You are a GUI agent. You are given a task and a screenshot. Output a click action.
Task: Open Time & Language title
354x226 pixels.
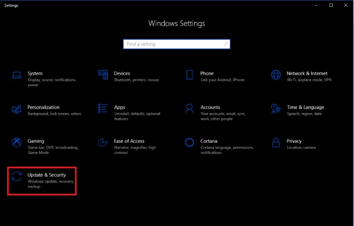click(305, 107)
